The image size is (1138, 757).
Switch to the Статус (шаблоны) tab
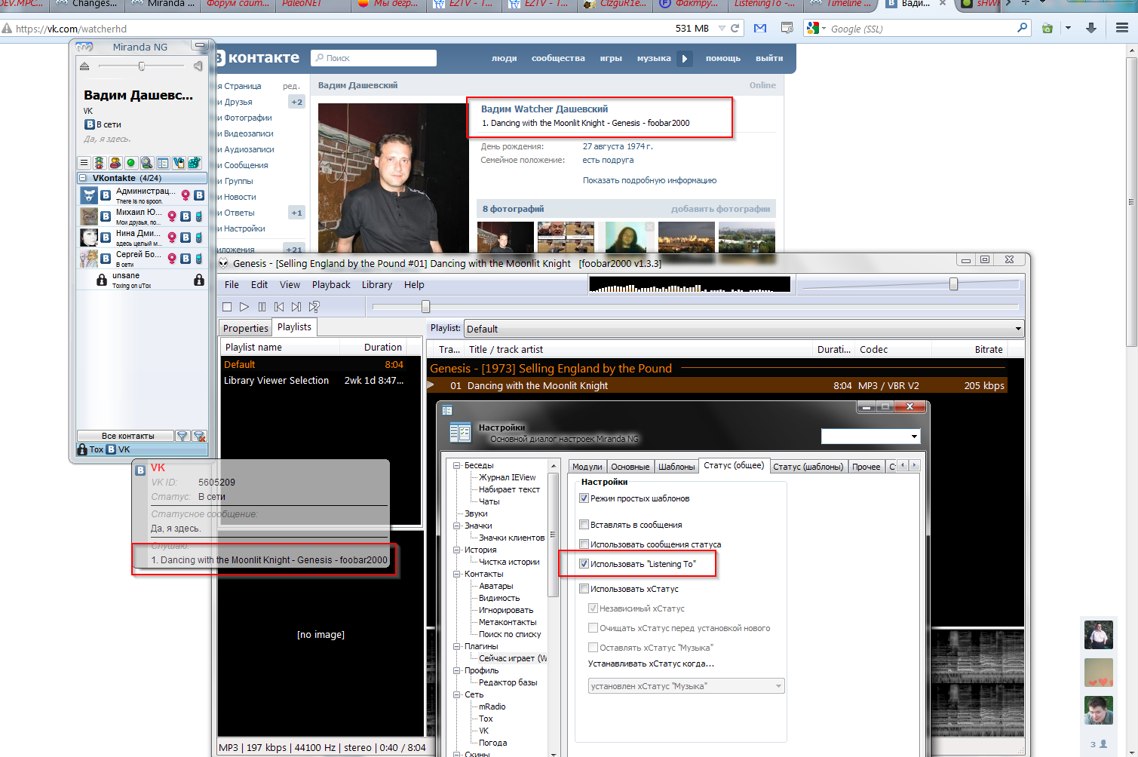pyautogui.click(x=808, y=467)
